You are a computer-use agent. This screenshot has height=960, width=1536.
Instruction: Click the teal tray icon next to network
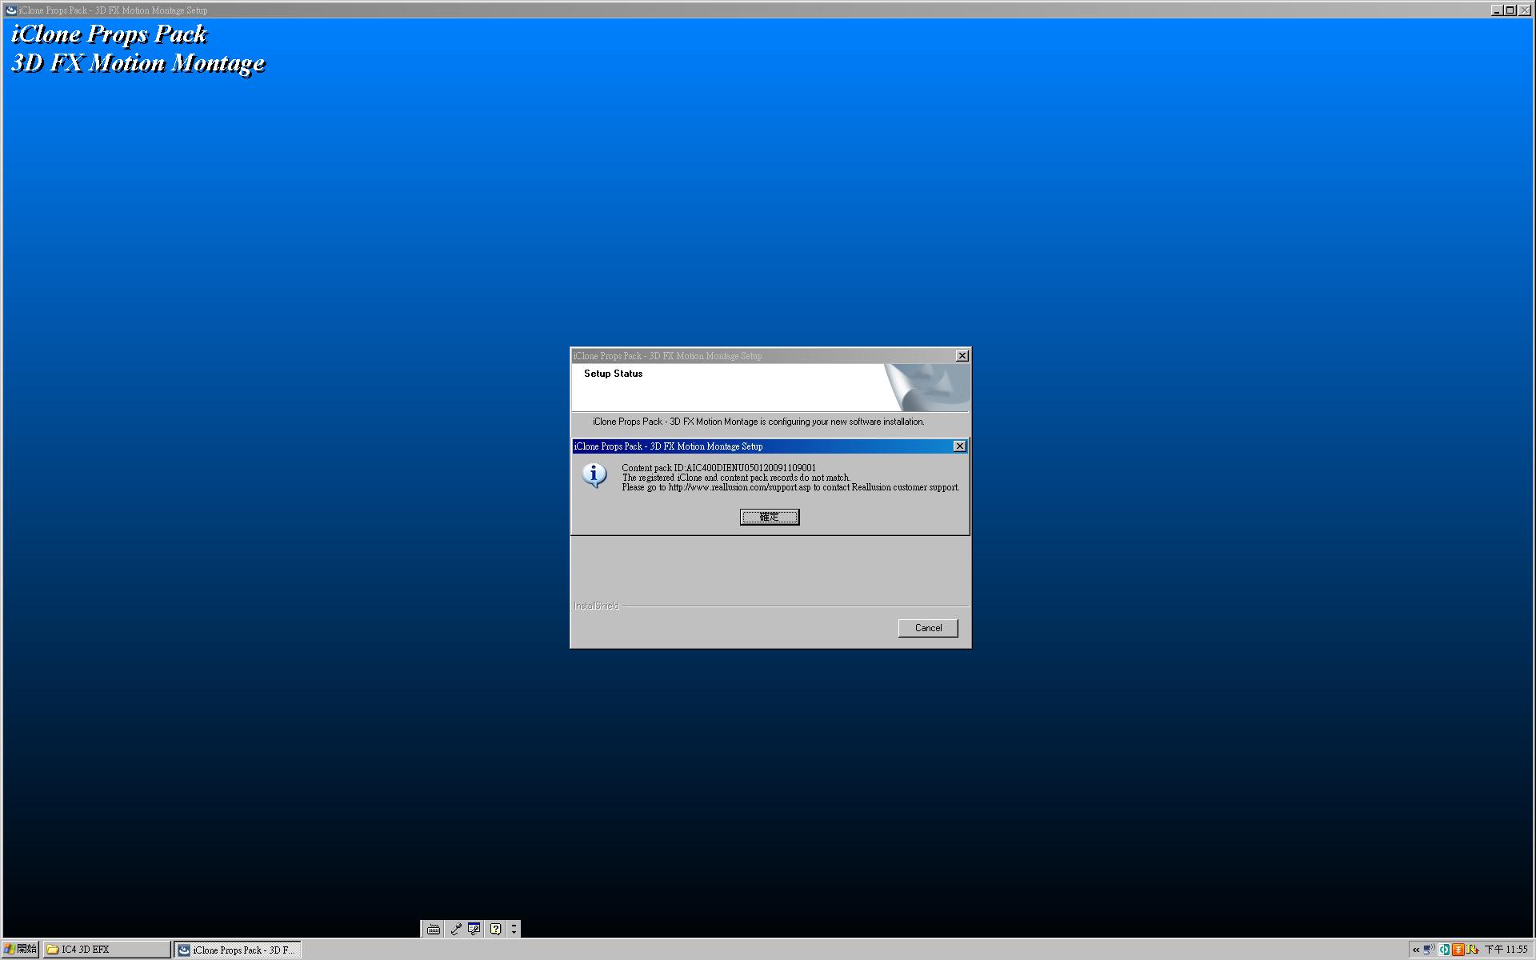[1444, 950]
